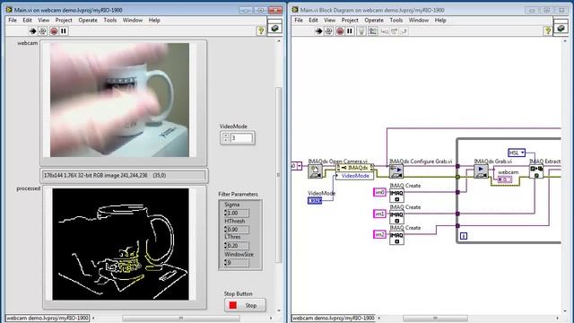Screen dimensions: 574x323
Task: Click Run Continuously in front panel toolbar
Action: pyautogui.click(x=43, y=31)
